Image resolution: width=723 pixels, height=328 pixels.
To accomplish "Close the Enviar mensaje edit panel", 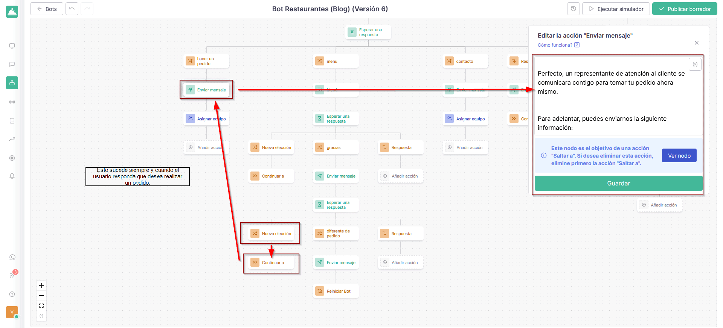I will (x=697, y=43).
